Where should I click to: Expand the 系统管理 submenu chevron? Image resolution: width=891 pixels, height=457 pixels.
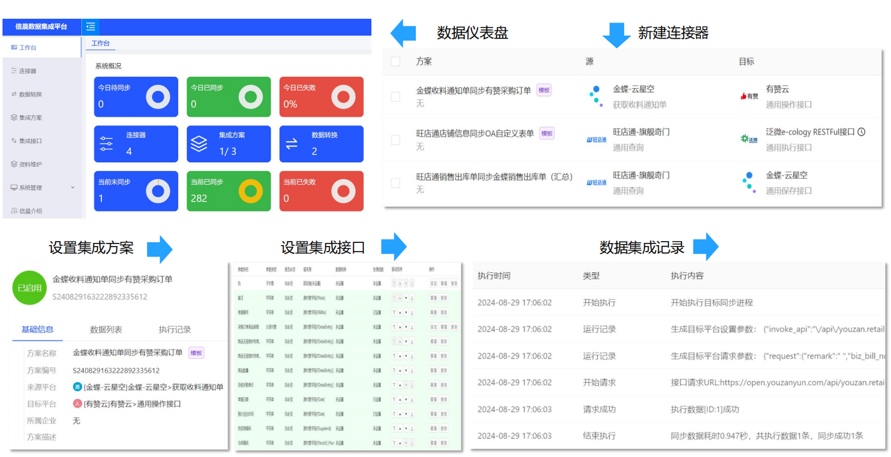click(x=72, y=187)
